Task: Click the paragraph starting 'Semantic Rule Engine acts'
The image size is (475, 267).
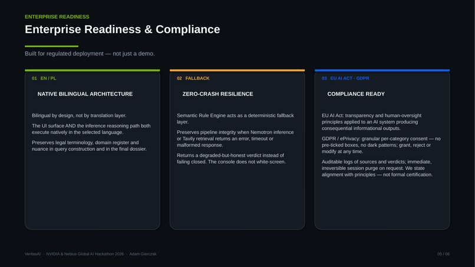Action: click(235, 118)
